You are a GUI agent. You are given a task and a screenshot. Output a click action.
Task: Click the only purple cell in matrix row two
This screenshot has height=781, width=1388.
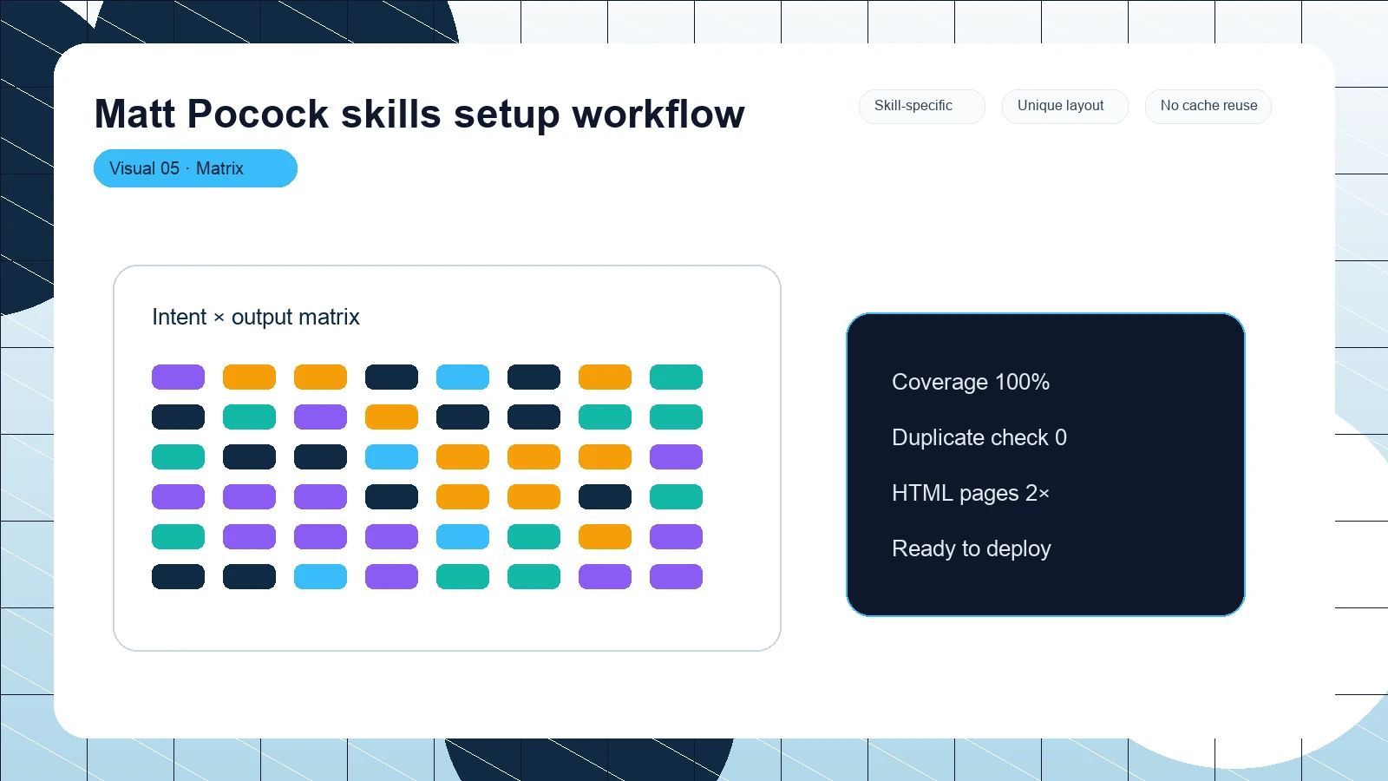(320, 417)
